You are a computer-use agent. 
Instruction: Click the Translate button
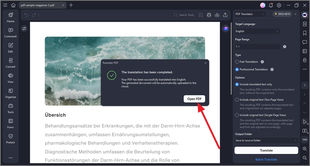(266, 150)
